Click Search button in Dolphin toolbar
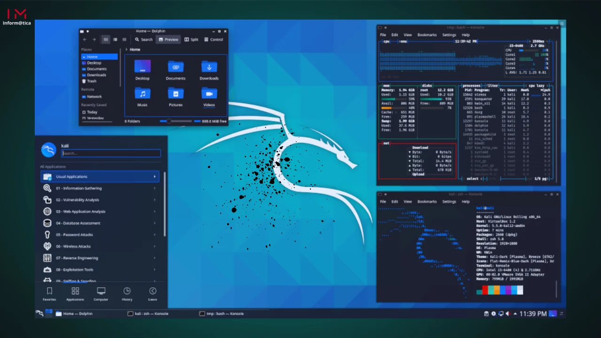Image resolution: width=601 pixels, height=338 pixels. point(144,39)
